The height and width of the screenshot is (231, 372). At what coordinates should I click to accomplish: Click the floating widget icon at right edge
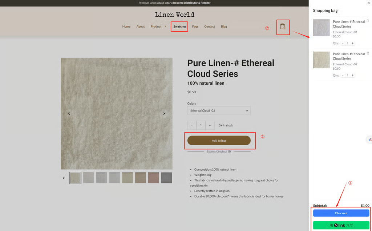pos(369,140)
